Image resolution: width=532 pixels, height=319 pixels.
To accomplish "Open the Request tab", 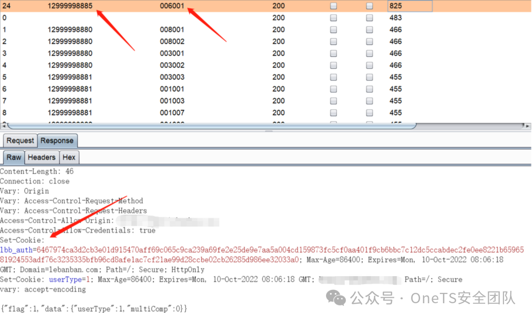I will click(20, 141).
